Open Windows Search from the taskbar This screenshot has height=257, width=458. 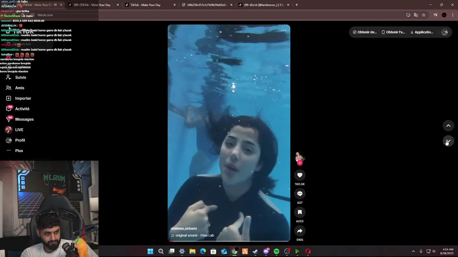pos(161,251)
